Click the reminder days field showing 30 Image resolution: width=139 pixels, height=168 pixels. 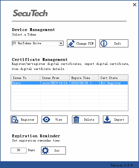pyautogui.click(x=19, y=151)
